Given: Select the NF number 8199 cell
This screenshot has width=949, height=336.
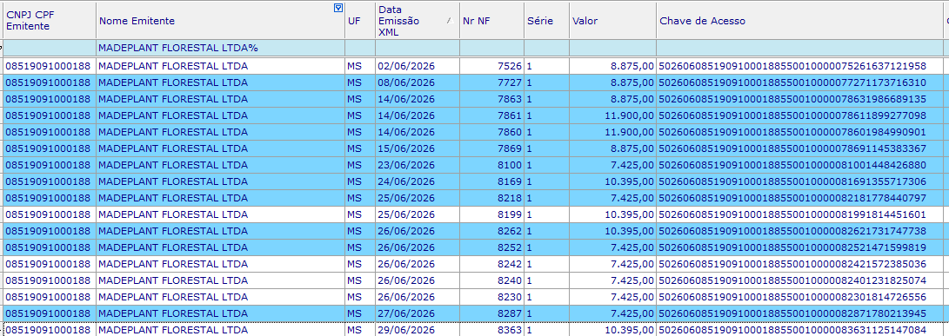Looking at the screenshot, I should coord(491,214).
